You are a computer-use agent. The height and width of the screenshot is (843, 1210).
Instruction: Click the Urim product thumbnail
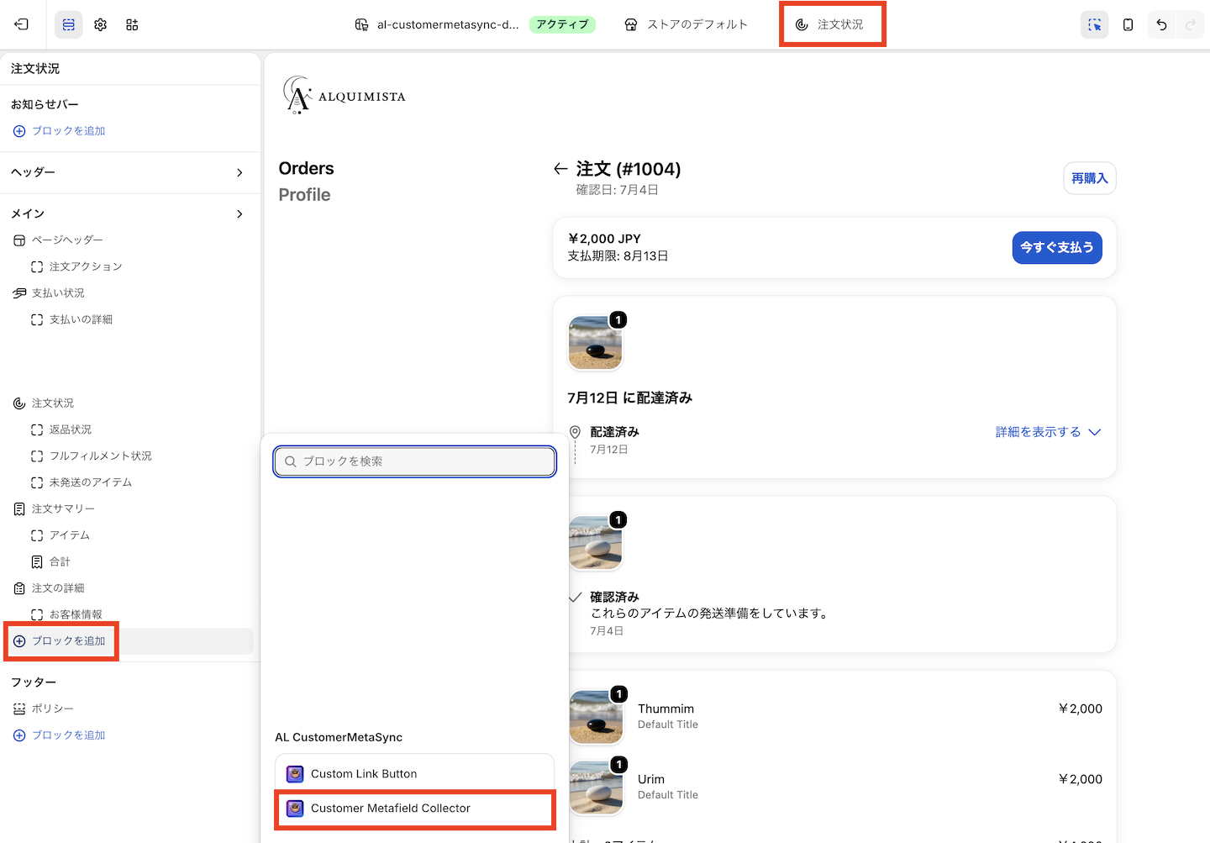pyautogui.click(x=597, y=788)
